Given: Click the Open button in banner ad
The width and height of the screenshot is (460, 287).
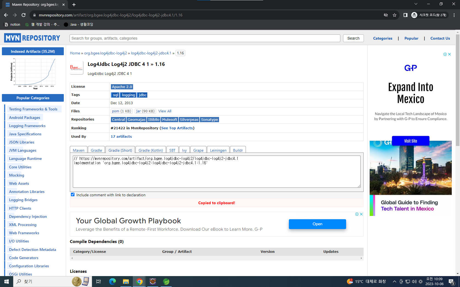Looking at the screenshot, I should 317,224.
